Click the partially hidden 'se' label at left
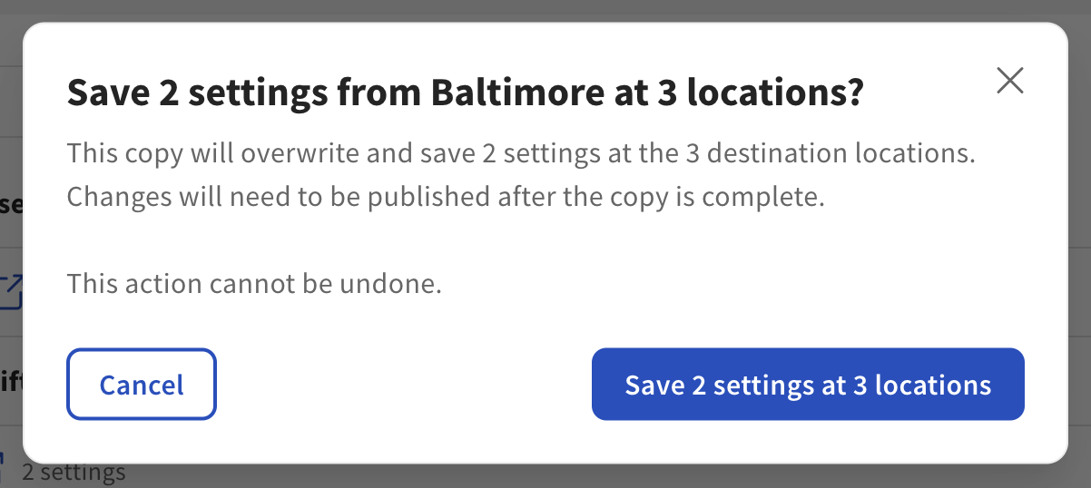Viewport: 1091px width, 488px height. coord(11,204)
